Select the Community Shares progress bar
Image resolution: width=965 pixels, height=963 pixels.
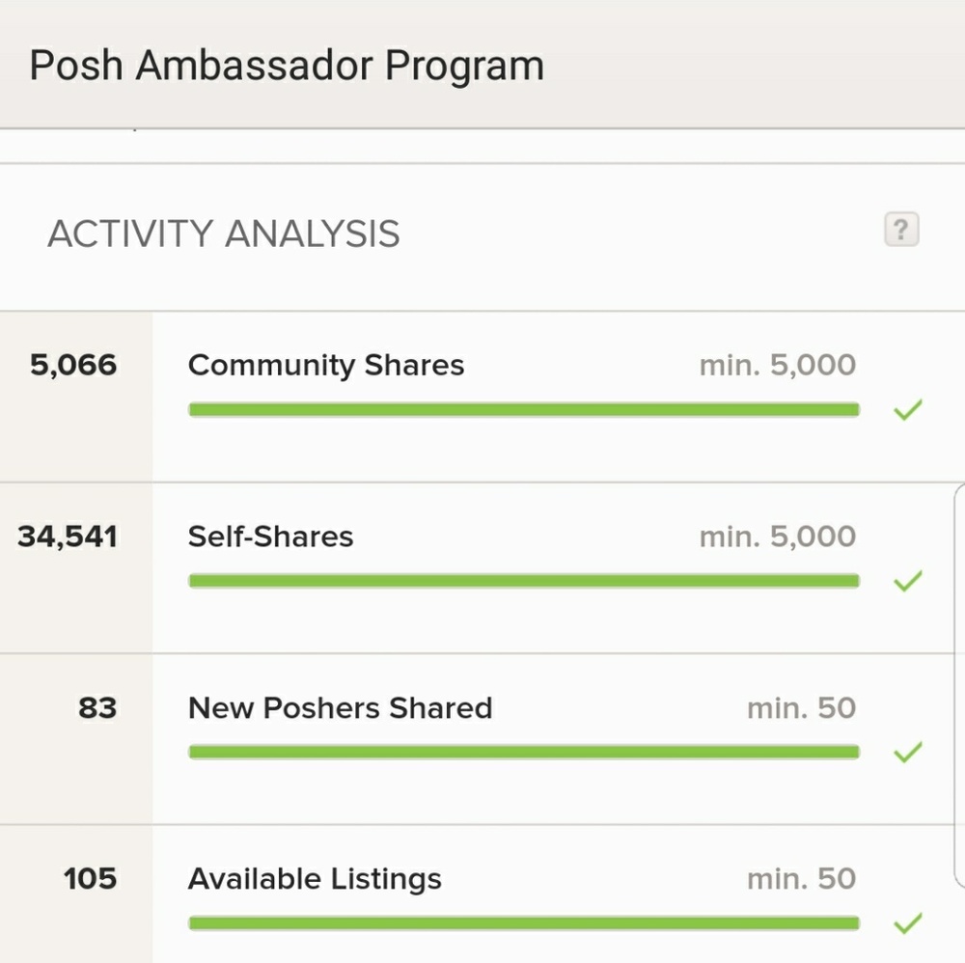[524, 410]
